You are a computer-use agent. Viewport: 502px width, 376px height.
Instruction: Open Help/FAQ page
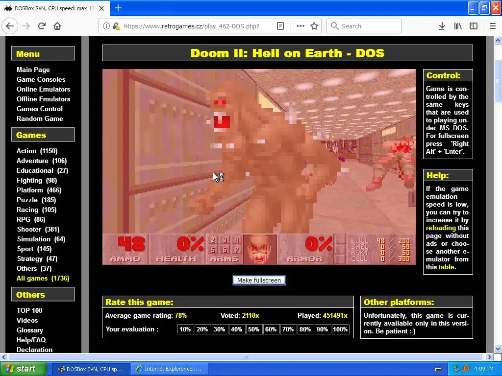pos(31,340)
